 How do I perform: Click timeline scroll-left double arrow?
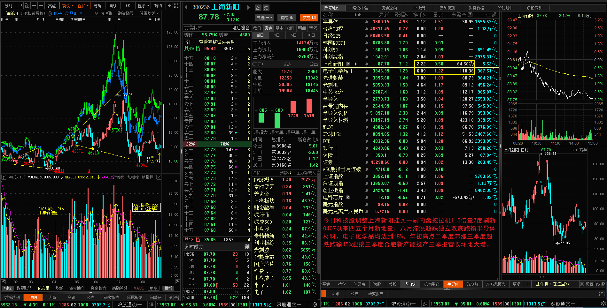4,282
